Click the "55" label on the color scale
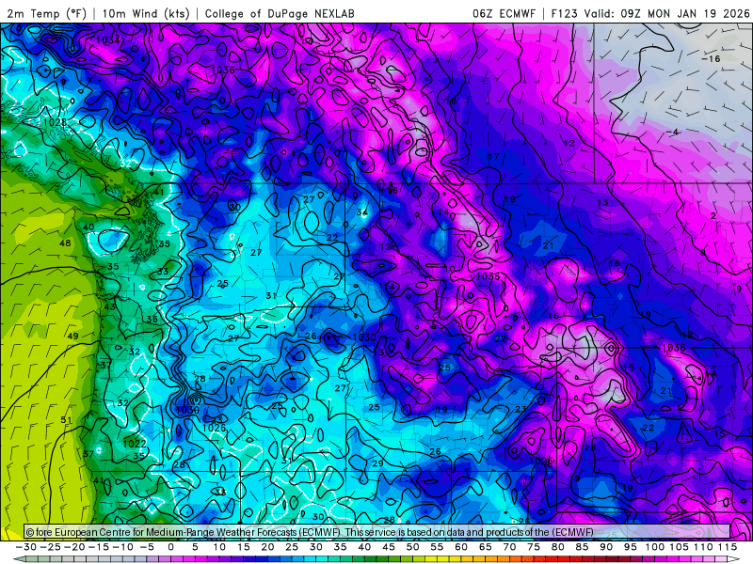This screenshot has height=564, width=753. pyautogui.click(x=437, y=547)
